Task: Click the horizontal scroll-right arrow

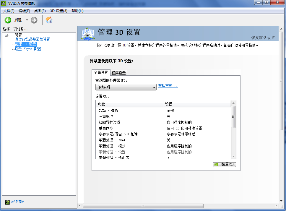Action: tap(276, 206)
